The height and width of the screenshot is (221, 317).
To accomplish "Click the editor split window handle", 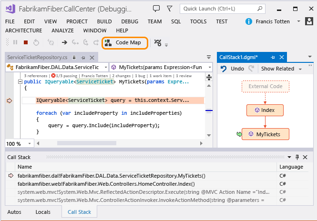I will click(x=209, y=77).
